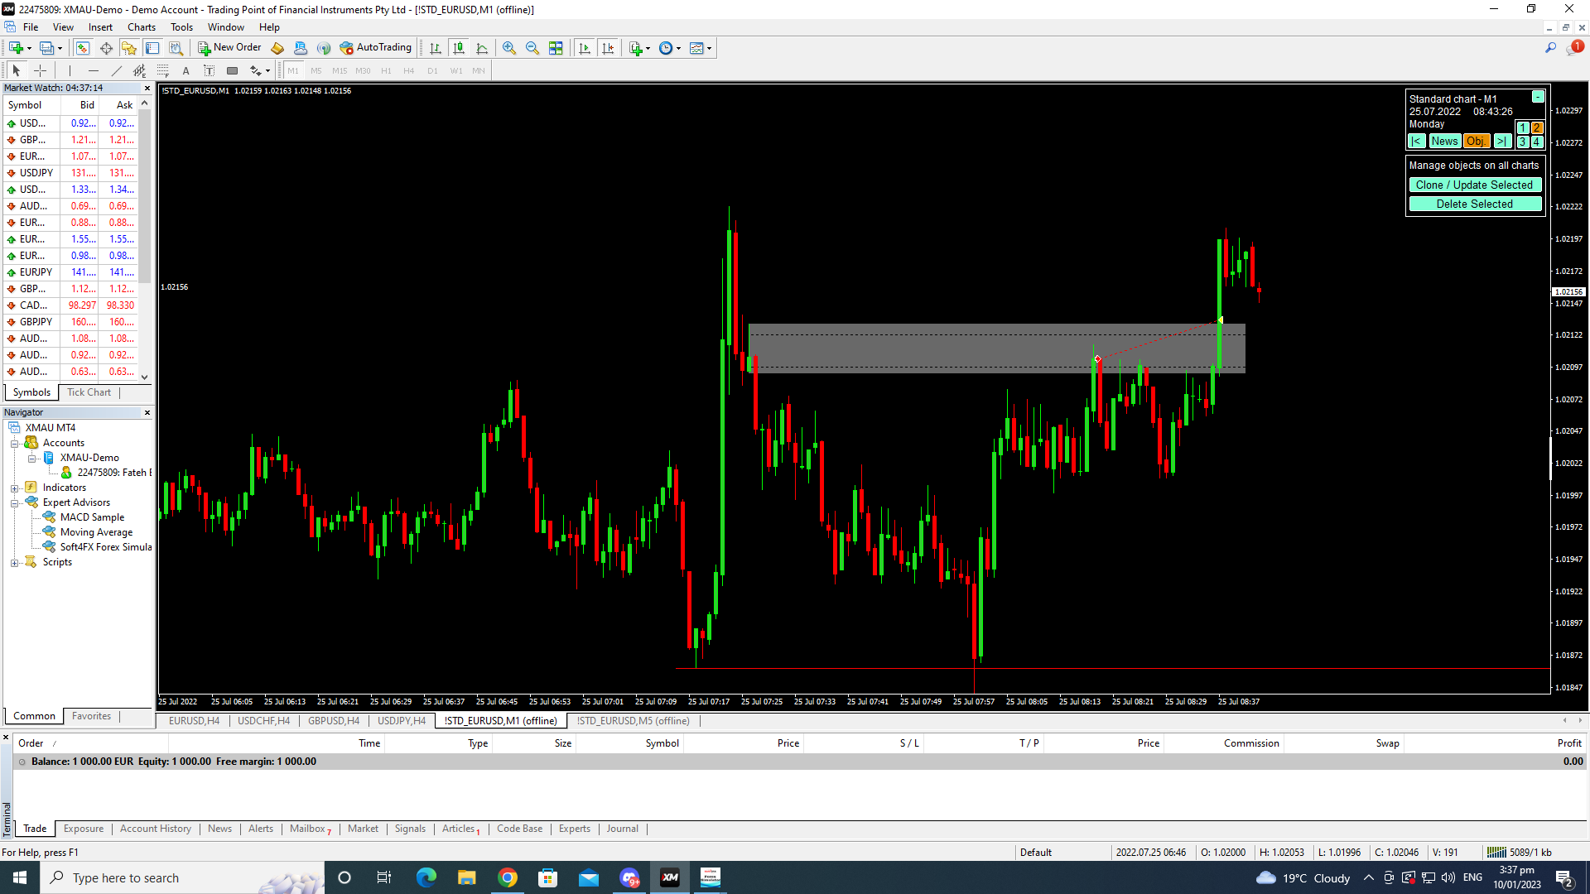
Task: Collapse the Expert Advisors tree node
Action: point(14,503)
